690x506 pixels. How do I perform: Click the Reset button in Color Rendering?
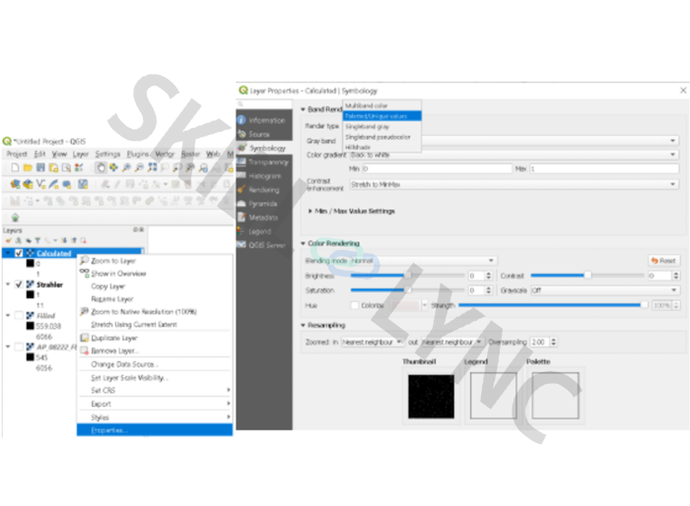pos(663,261)
